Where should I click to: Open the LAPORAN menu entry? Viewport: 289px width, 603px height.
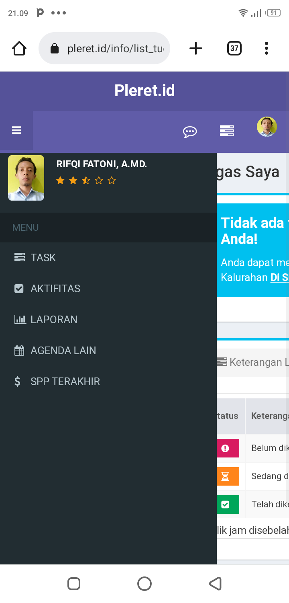coord(54,320)
